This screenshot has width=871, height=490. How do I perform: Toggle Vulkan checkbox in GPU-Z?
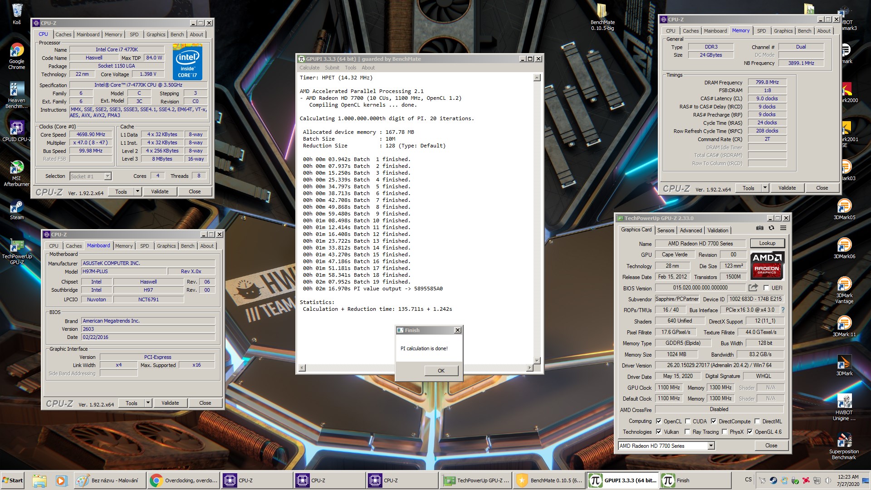pos(659,432)
